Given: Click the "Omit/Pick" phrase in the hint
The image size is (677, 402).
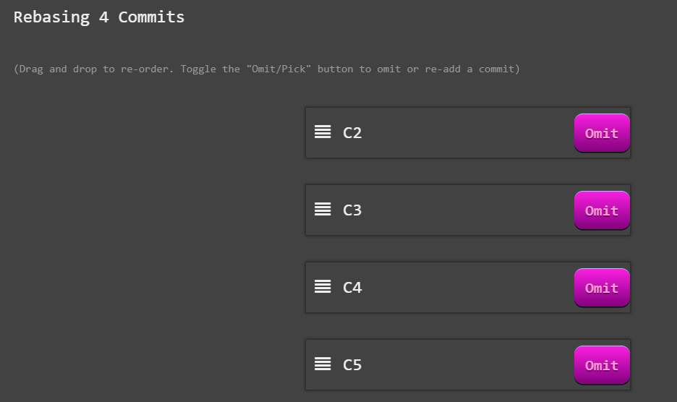Looking at the screenshot, I should [278, 69].
